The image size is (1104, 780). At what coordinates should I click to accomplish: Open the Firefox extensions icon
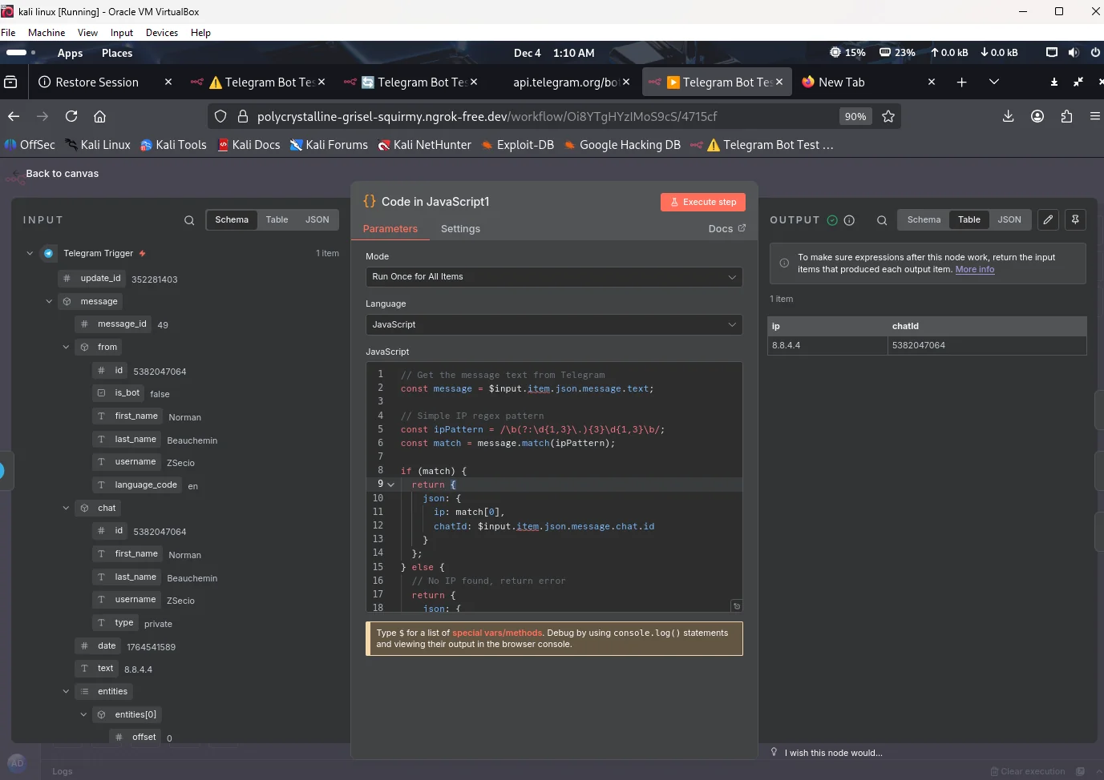1066,116
